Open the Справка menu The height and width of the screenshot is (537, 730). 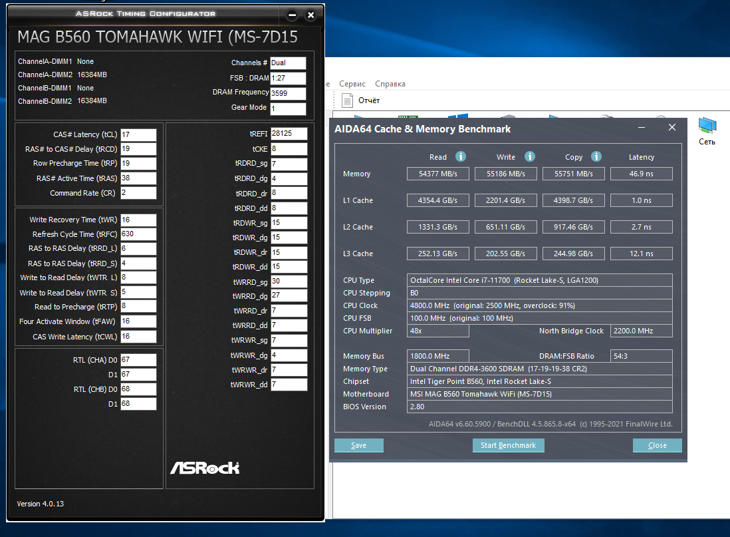pyautogui.click(x=390, y=84)
